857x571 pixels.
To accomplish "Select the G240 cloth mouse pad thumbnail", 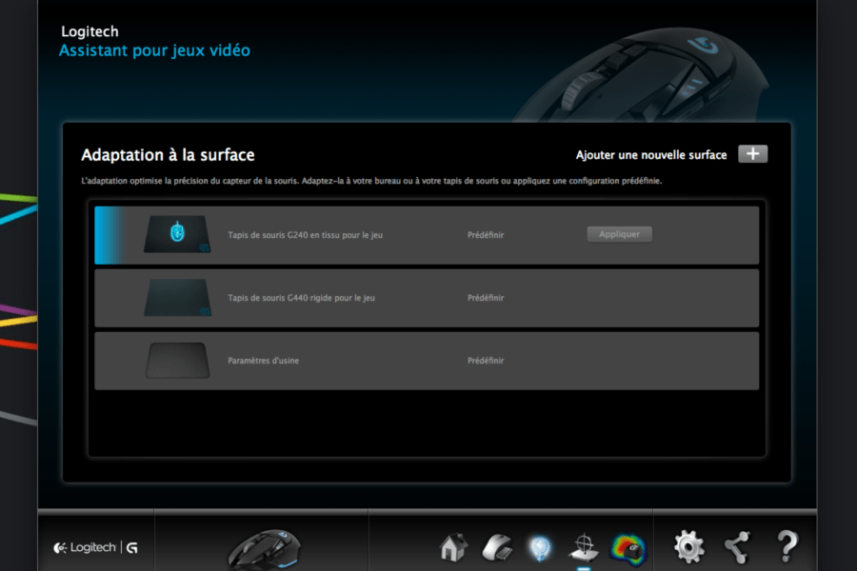I will click(177, 234).
